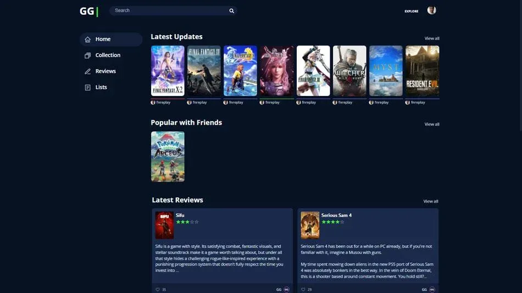Click fnreplay avatar under Final Fantasy X-2

click(x=153, y=103)
